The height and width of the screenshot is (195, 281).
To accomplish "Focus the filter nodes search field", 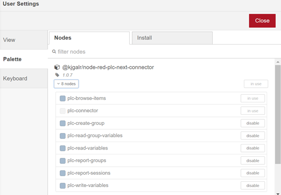I will (164, 51).
